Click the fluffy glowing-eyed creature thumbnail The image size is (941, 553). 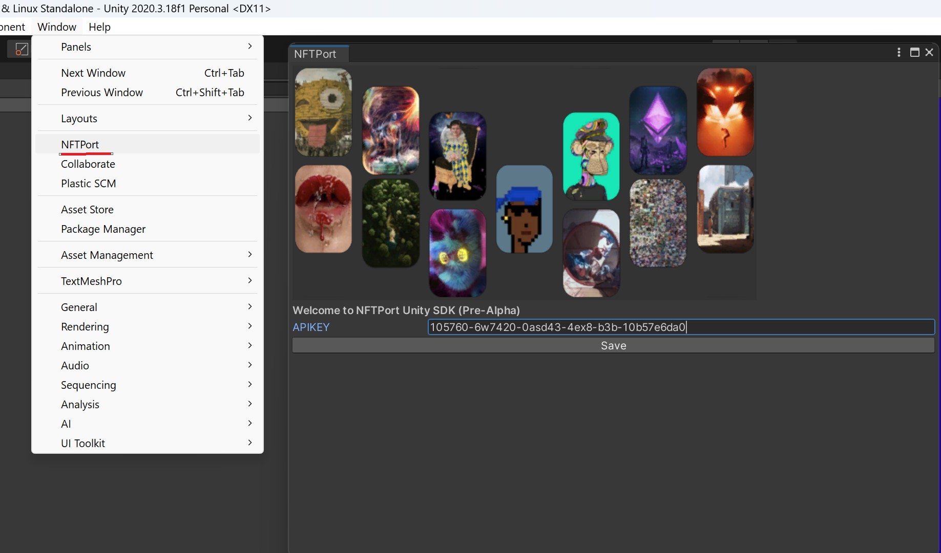click(x=457, y=253)
